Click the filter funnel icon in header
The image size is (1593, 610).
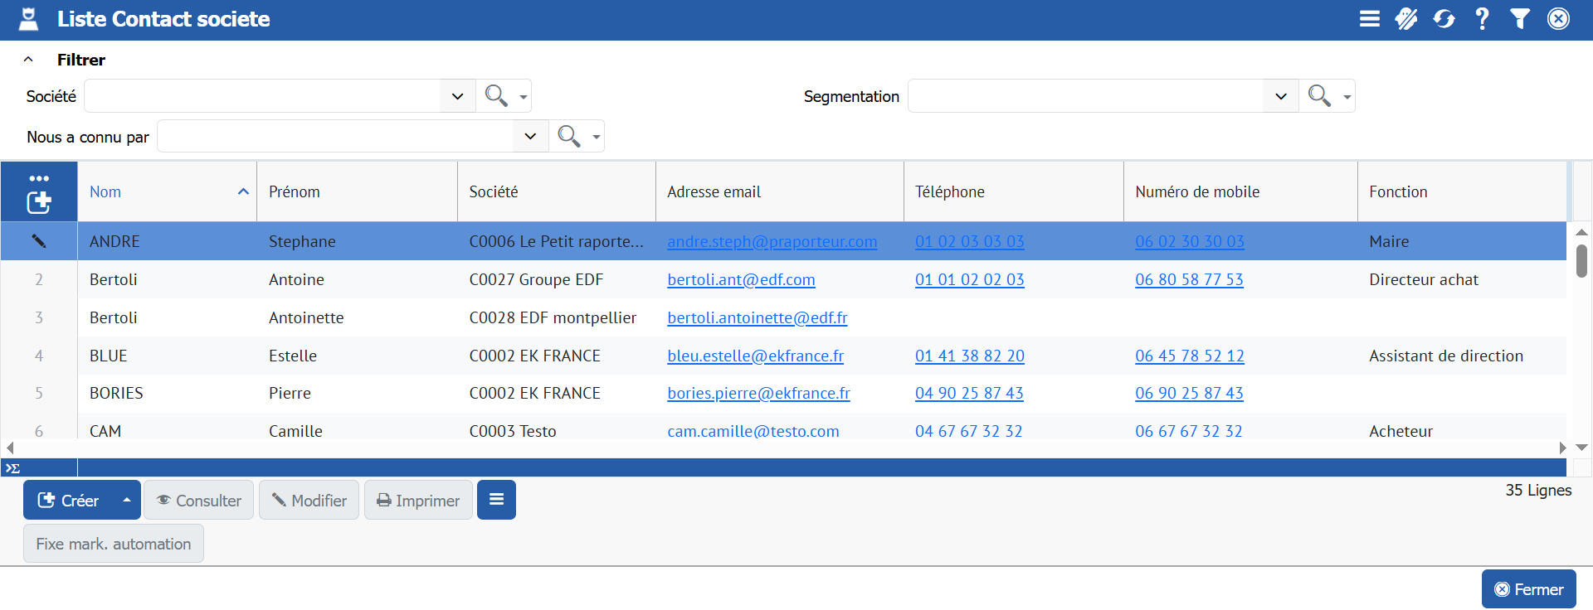[x=1520, y=19]
